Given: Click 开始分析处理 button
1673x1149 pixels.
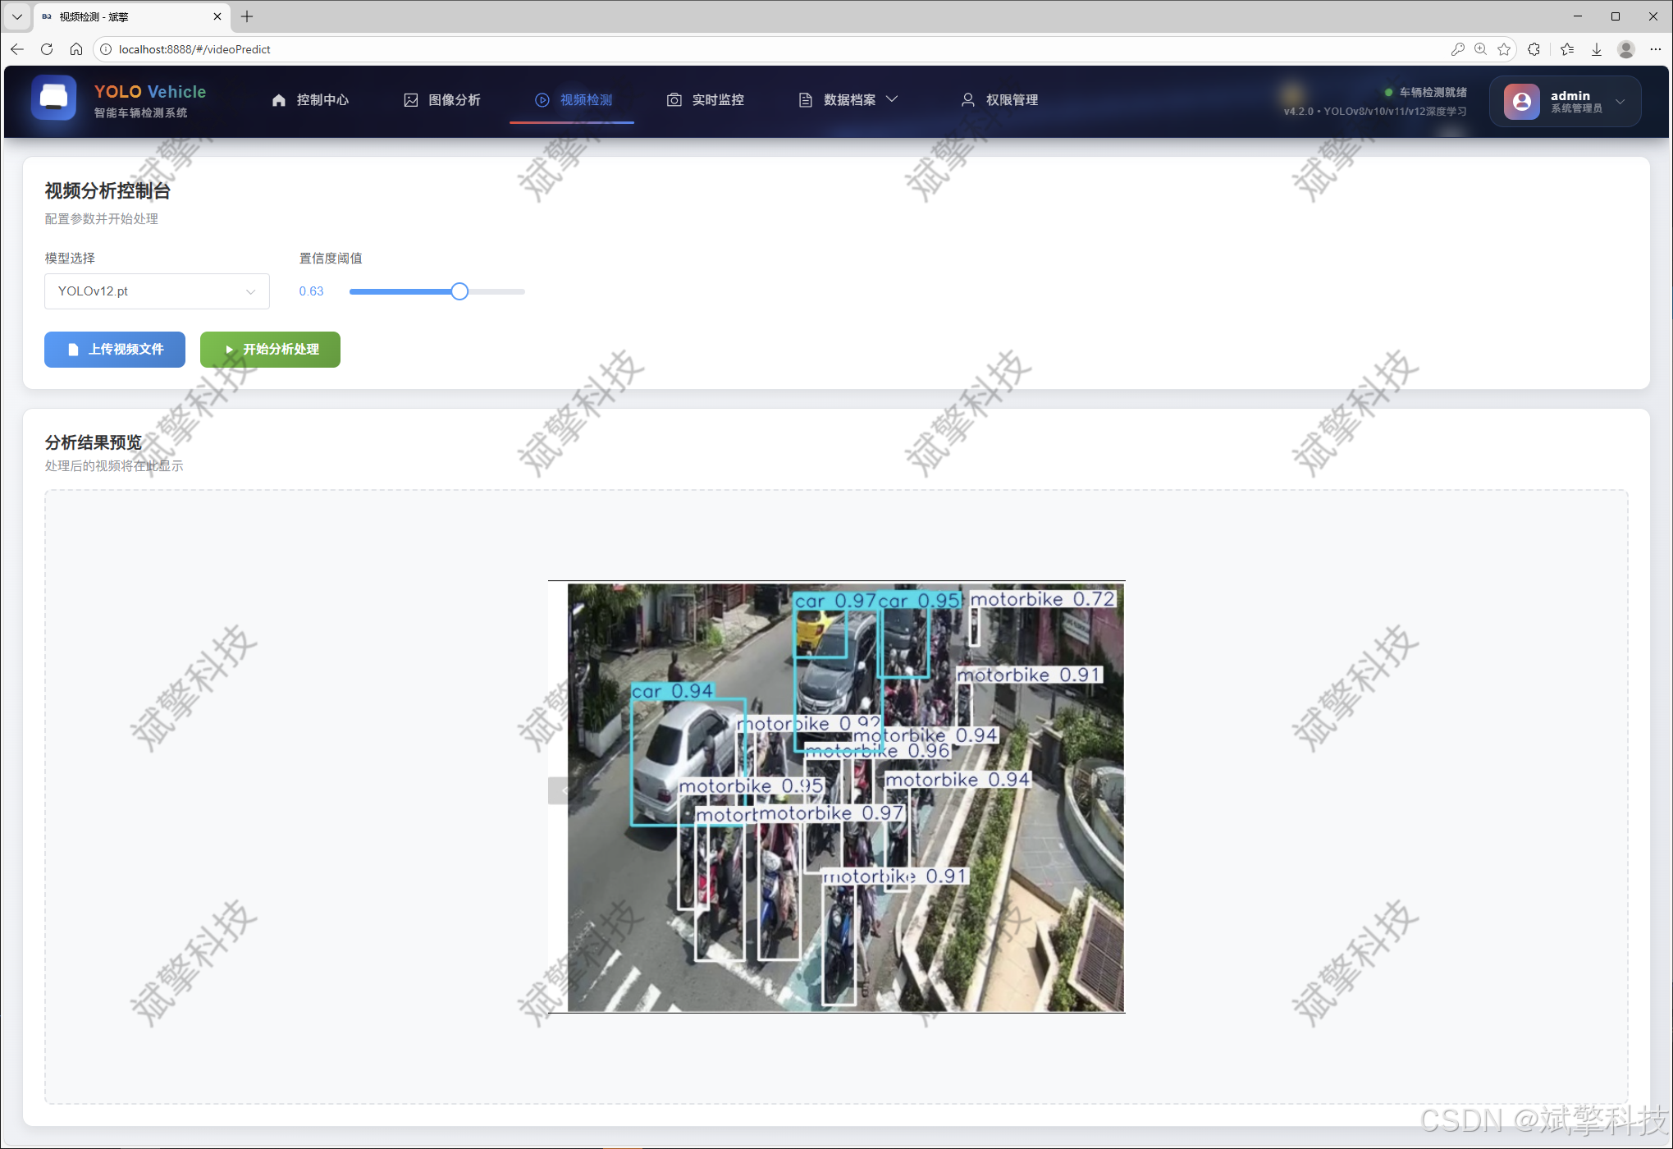Looking at the screenshot, I should click(x=270, y=350).
